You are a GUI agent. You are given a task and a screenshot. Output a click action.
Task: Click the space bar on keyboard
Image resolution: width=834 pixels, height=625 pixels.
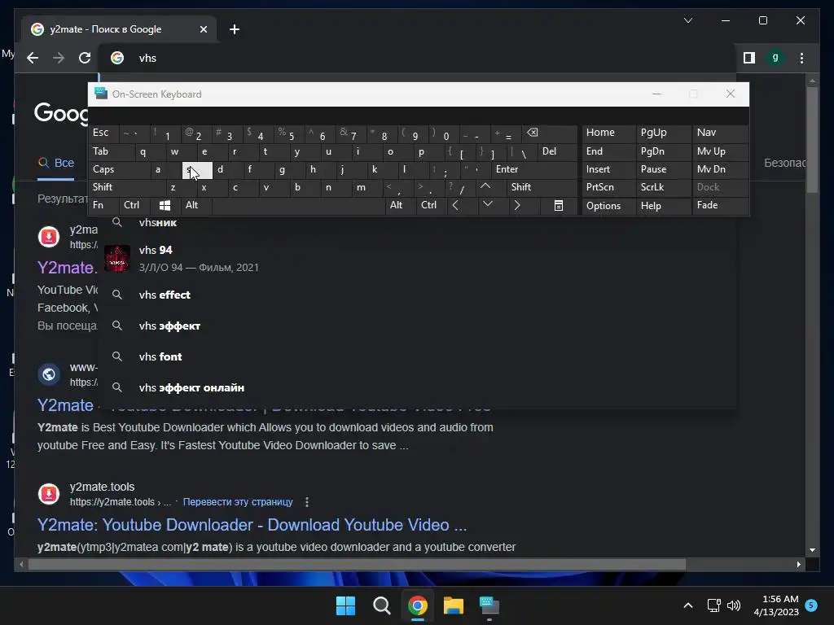(298, 205)
